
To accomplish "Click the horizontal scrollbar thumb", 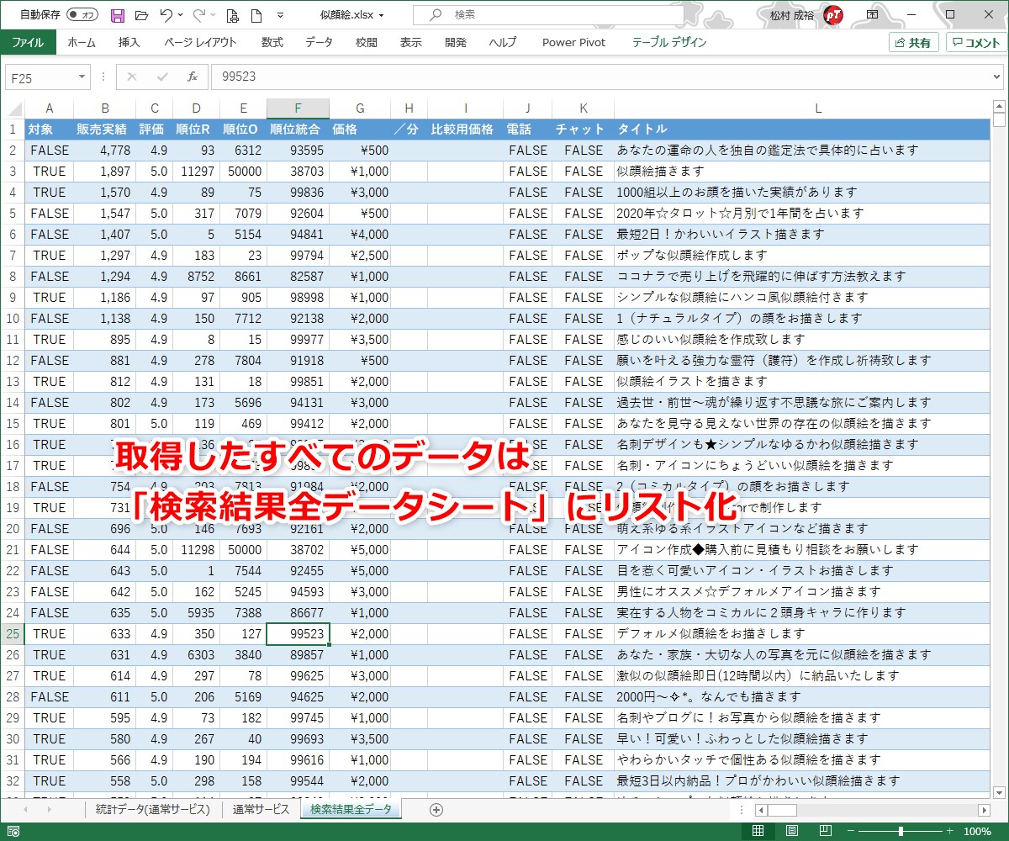I will [782, 810].
